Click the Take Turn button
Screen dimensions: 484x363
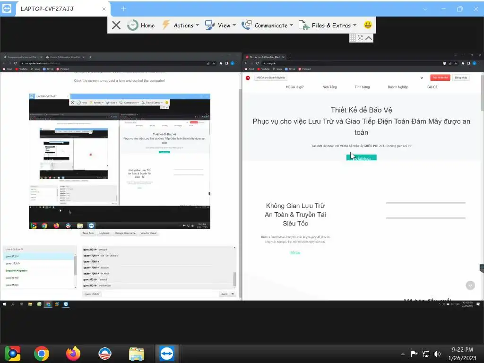[x=88, y=233]
